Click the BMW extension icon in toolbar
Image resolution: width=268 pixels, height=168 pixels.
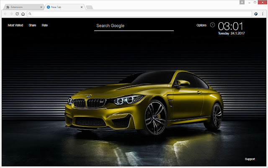256,14
